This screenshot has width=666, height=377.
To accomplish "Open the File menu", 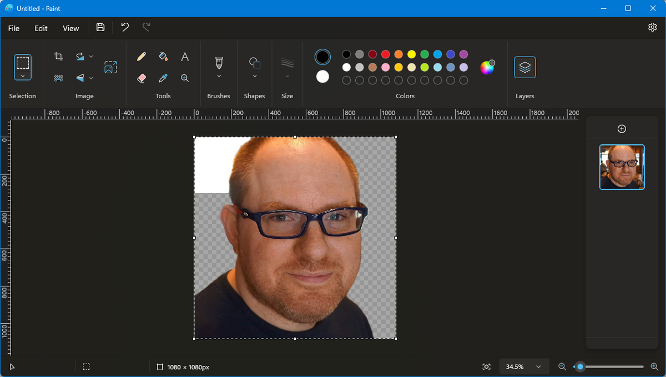I will (13, 28).
